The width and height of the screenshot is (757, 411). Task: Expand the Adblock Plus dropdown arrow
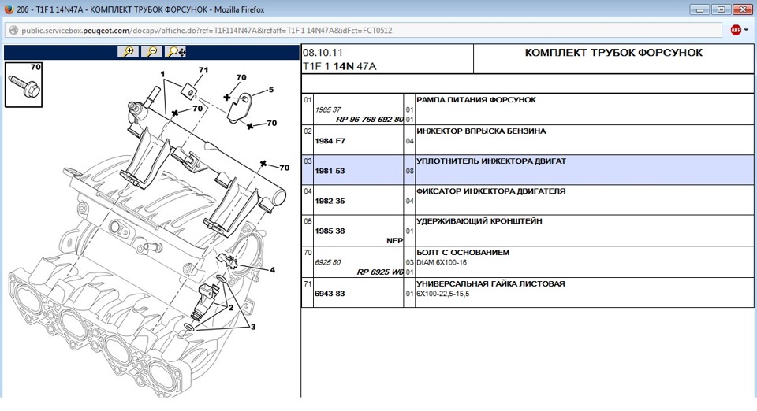coord(747,30)
